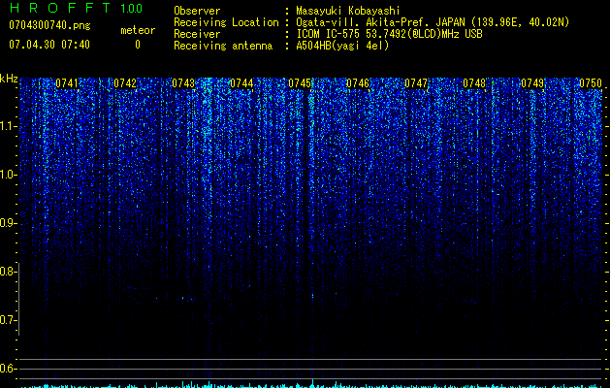Click the 0.6 kHz axis label

pyautogui.click(x=9, y=369)
